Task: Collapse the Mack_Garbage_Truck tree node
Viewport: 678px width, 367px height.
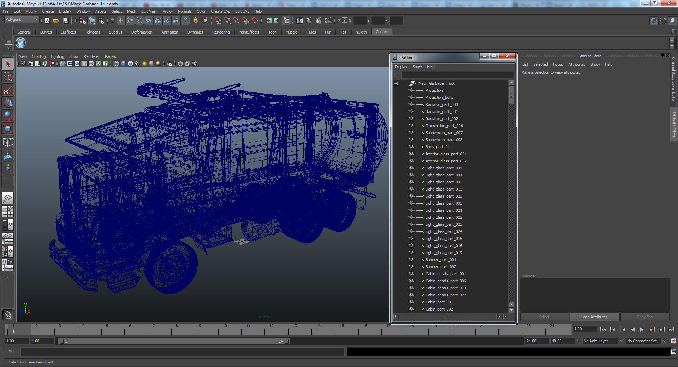Action: click(x=395, y=83)
